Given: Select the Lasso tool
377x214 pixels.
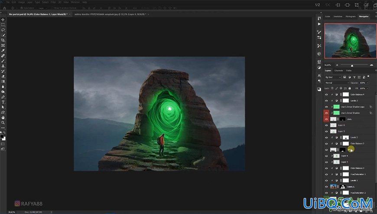Looking at the screenshot, I should [3, 30].
